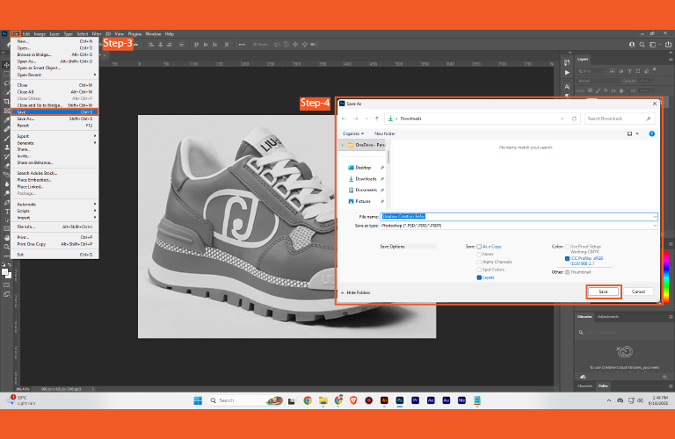Screen dimensions: 675x439
Task: Open Adobe Illustrator from the taskbar
Action: (384, 400)
